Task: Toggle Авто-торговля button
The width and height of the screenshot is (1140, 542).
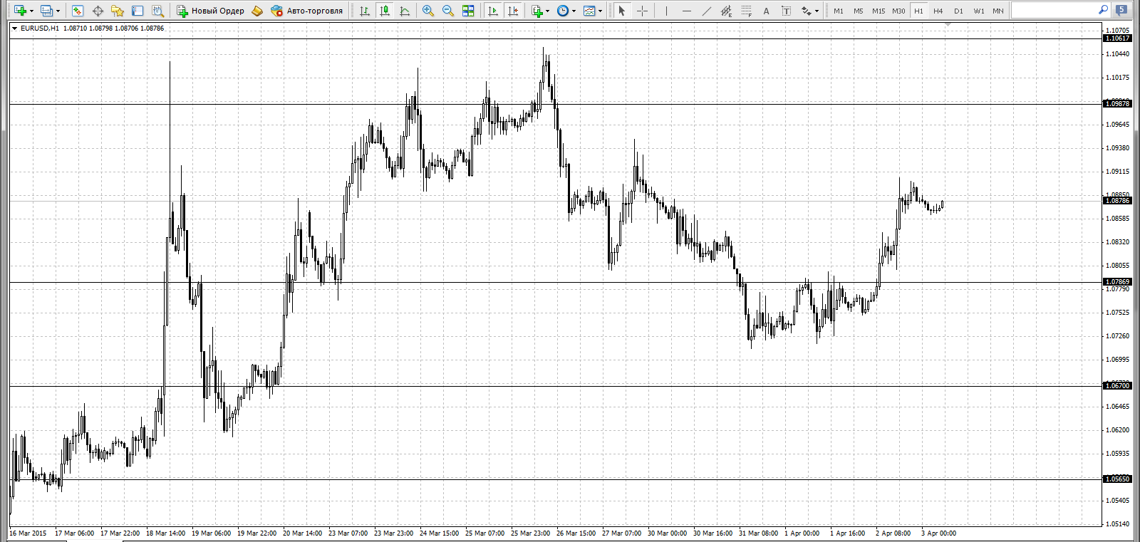Action: [x=307, y=11]
